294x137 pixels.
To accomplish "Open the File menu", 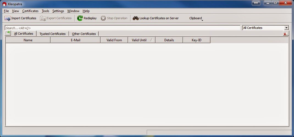I will (6, 11).
